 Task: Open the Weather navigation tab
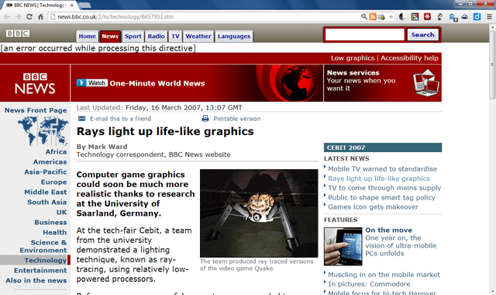[198, 36]
